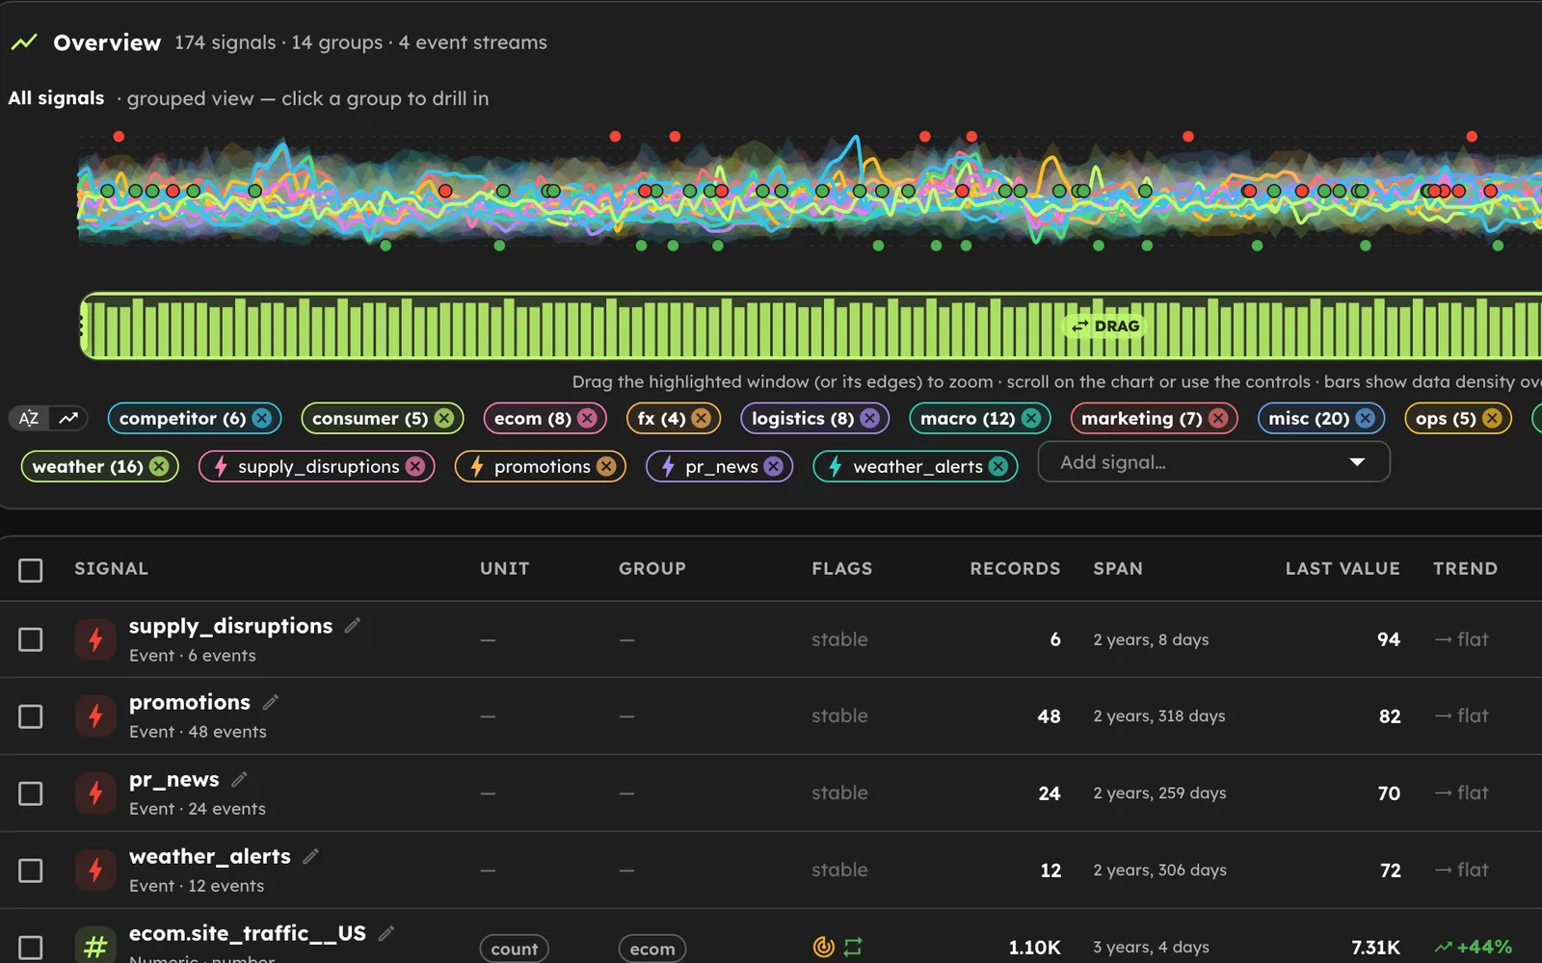Click the repeat flag icon for ecom.site_traffic__US

click(853, 947)
